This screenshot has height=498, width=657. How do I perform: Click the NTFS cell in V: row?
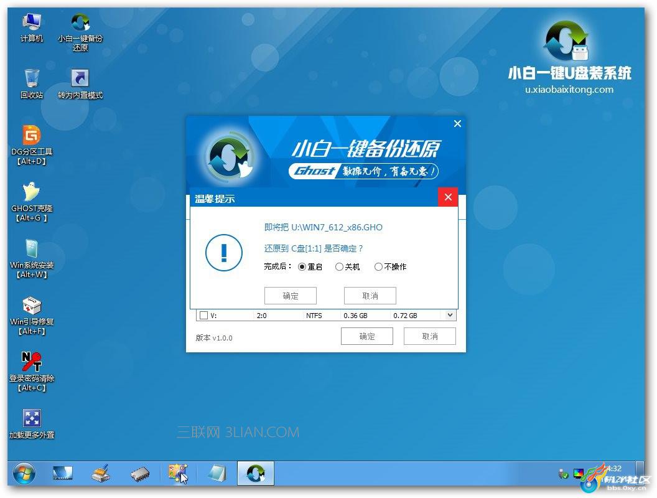pos(314,316)
